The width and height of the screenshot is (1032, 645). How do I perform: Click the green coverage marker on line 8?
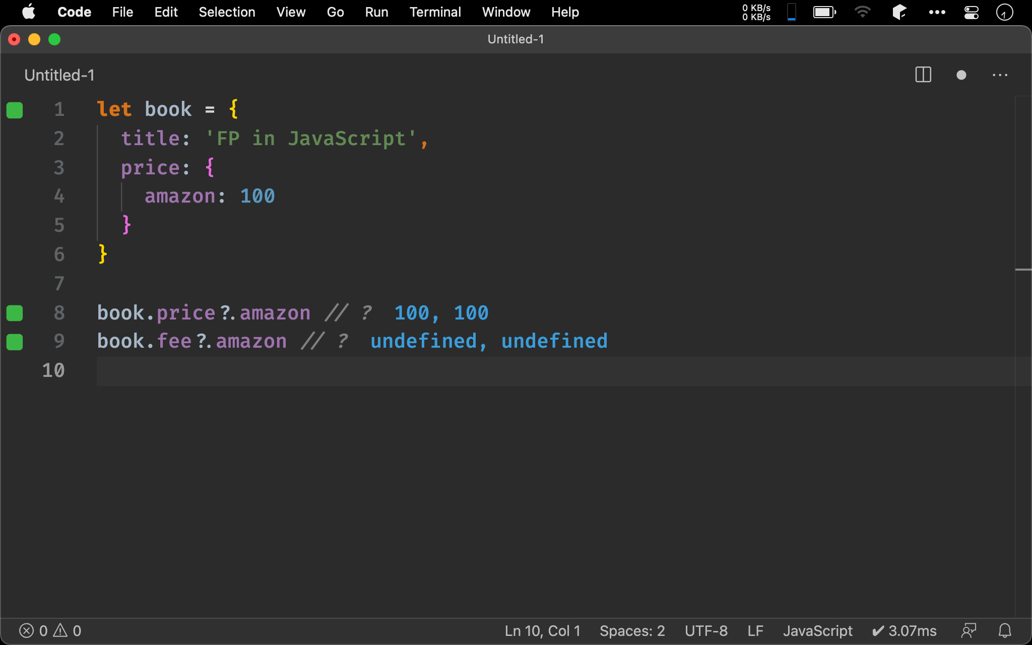pyautogui.click(x=15, y=313)
